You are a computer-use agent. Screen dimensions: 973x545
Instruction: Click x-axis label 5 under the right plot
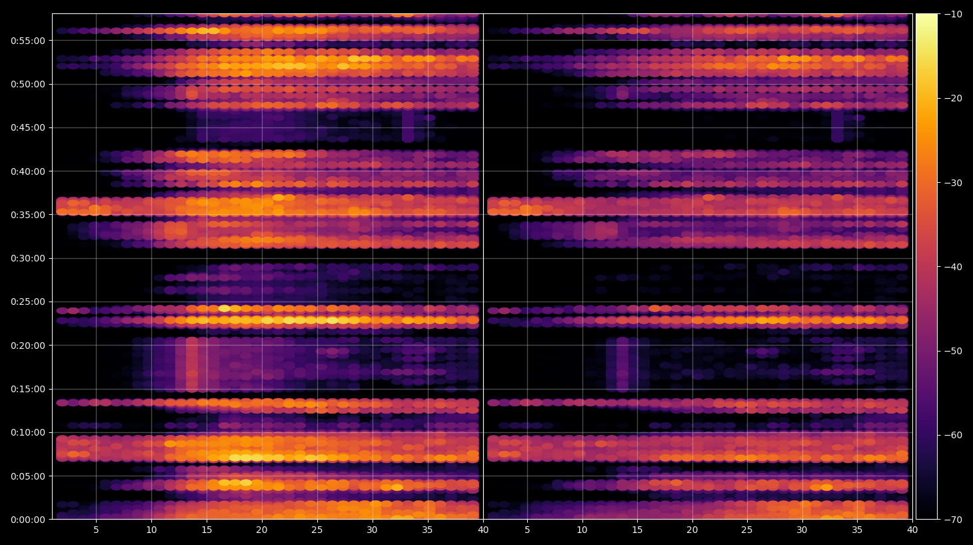point(527,530)
